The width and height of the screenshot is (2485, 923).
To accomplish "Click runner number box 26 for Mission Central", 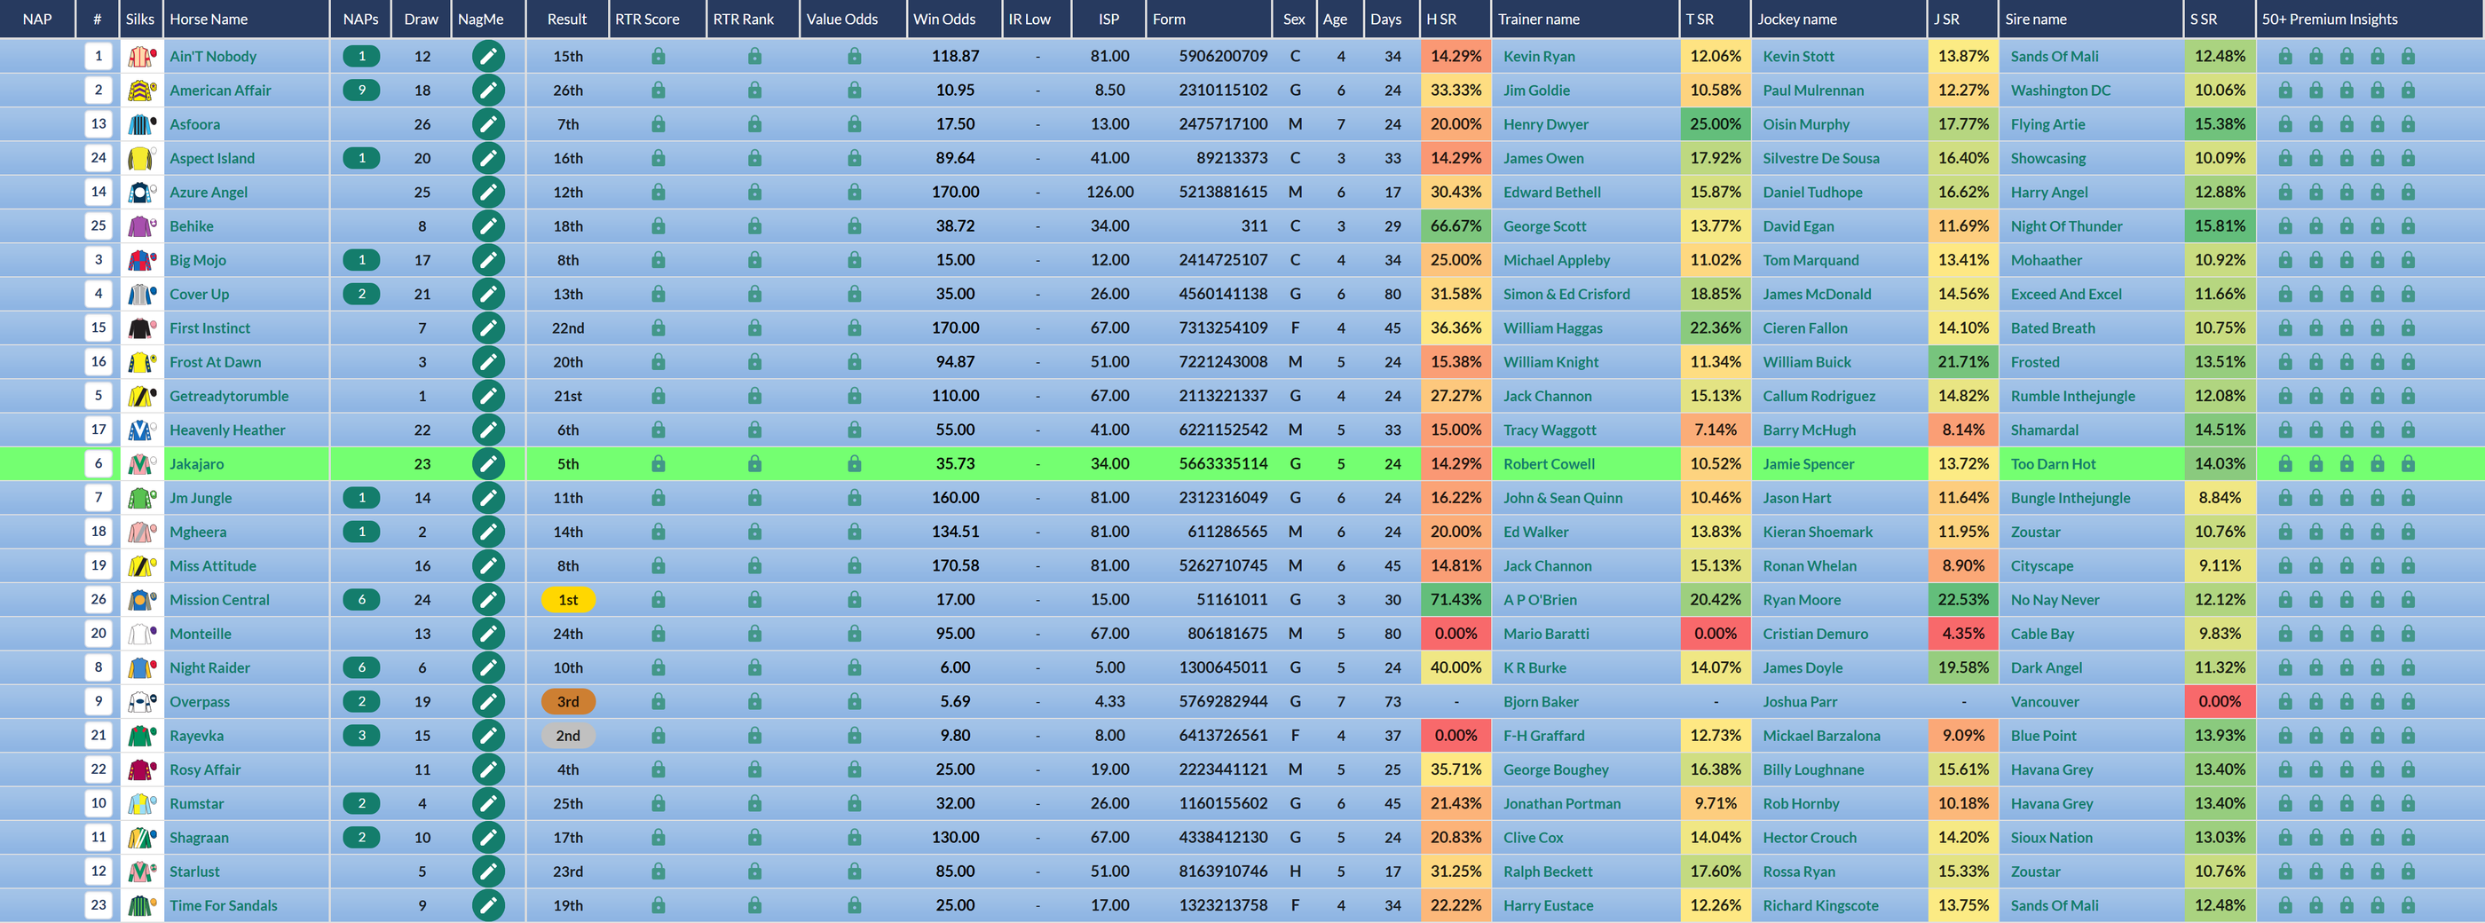I will click(99, 600).
